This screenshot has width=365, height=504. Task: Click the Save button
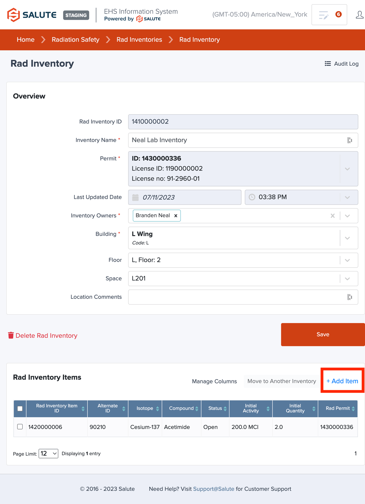point(323,334)
